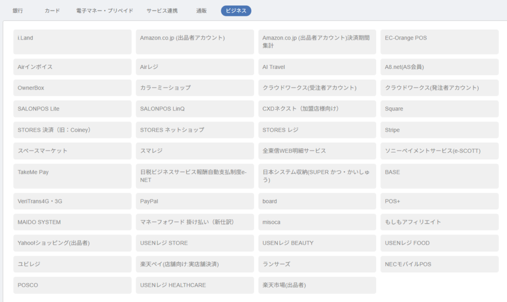
Task: Open the 電子マネー・プリペイド tab
Action: [x=104, y=11]
